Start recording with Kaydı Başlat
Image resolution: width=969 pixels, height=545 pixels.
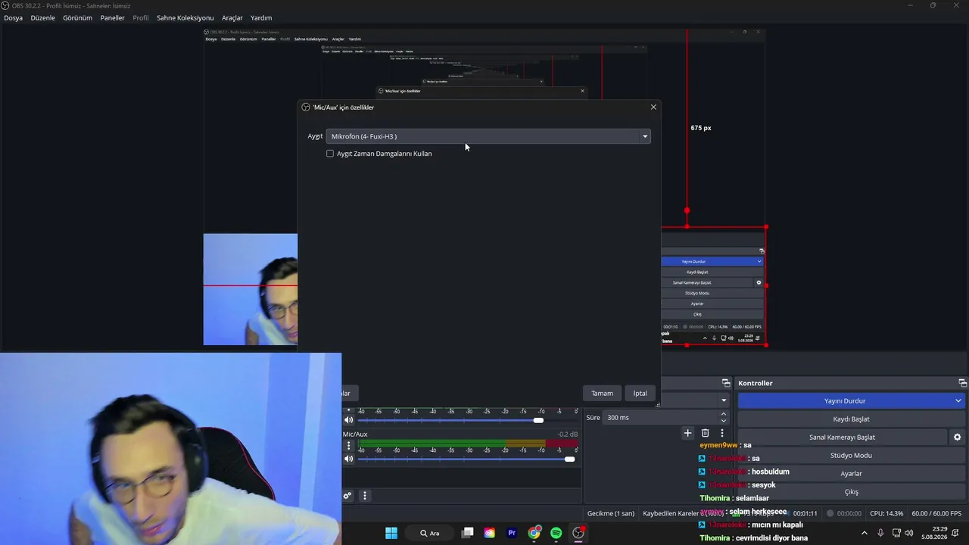[852, 419]
